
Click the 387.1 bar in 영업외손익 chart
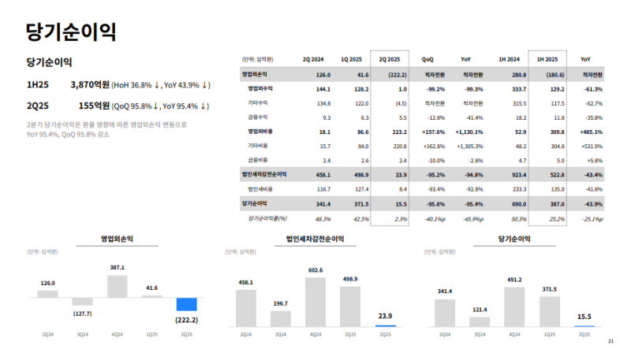(117, 285)
